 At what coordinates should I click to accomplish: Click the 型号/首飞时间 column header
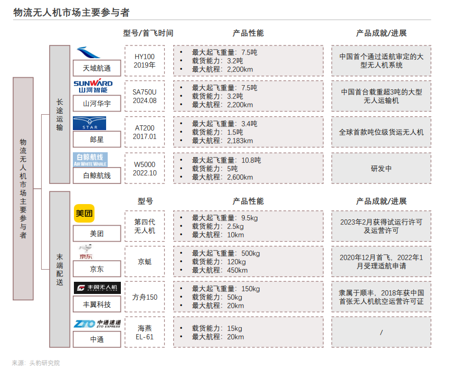pyautogui.click(x=148, y=33)
